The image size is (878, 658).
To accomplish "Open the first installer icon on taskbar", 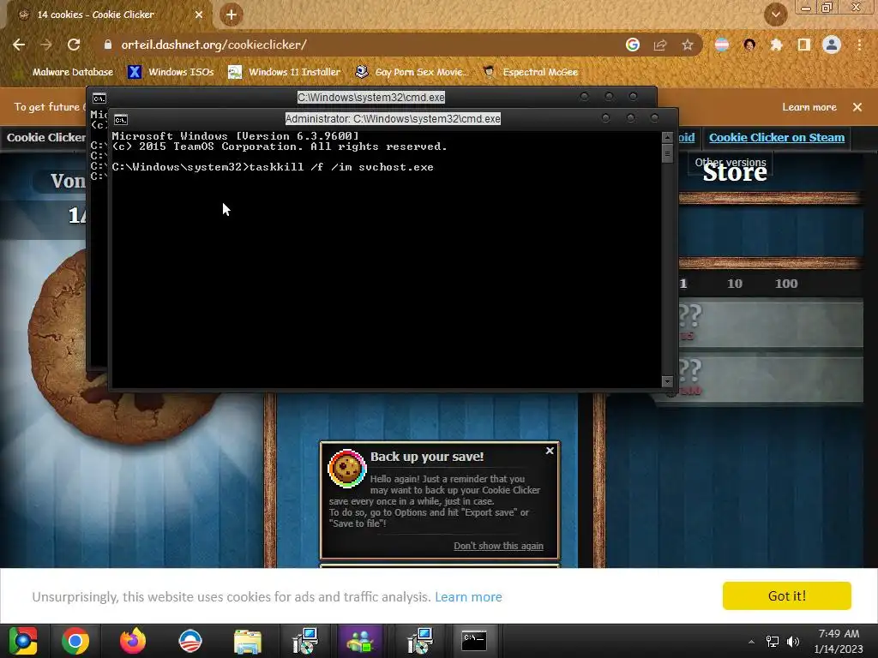I will (305, 641).
